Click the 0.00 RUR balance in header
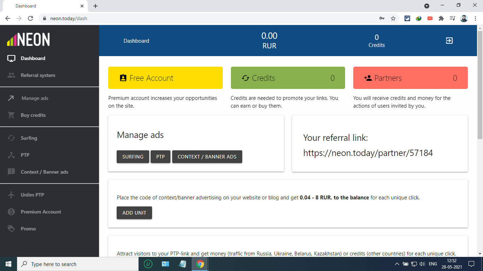The image size is (483, 271). point(269,41)
